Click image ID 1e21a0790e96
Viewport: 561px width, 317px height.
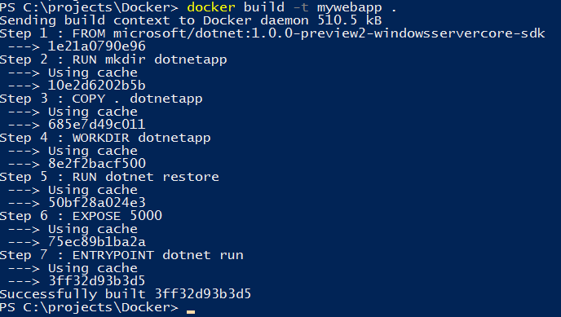pos(96,46)
